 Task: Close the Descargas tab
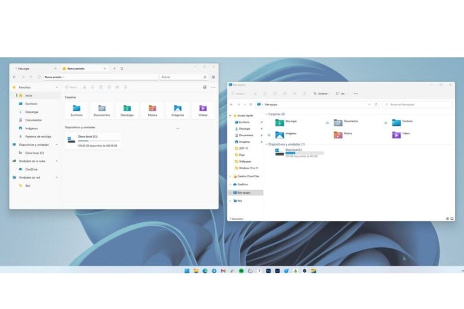[55, 68]
